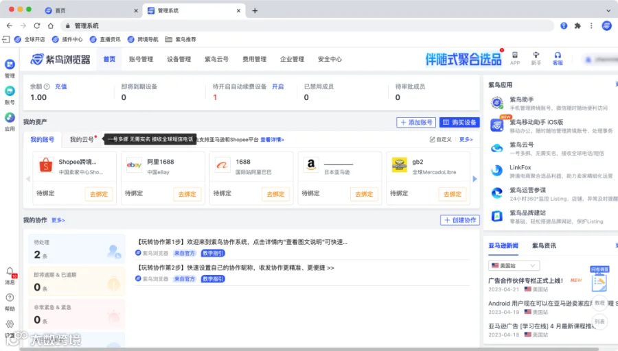Open the 企业管理 menu
This screenshot has height=351, width=618.
click(x=292, y=59)
